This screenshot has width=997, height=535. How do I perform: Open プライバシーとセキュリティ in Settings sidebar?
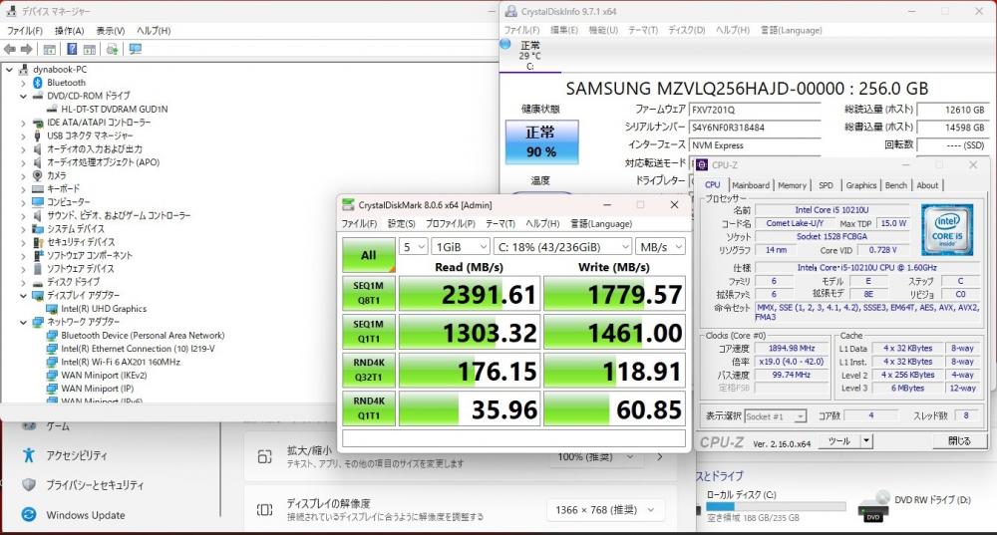tap(94, 485)
